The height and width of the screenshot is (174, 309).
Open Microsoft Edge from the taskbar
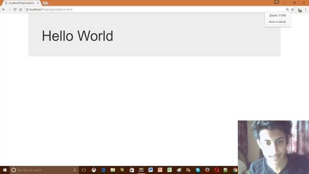pos(103,170)
